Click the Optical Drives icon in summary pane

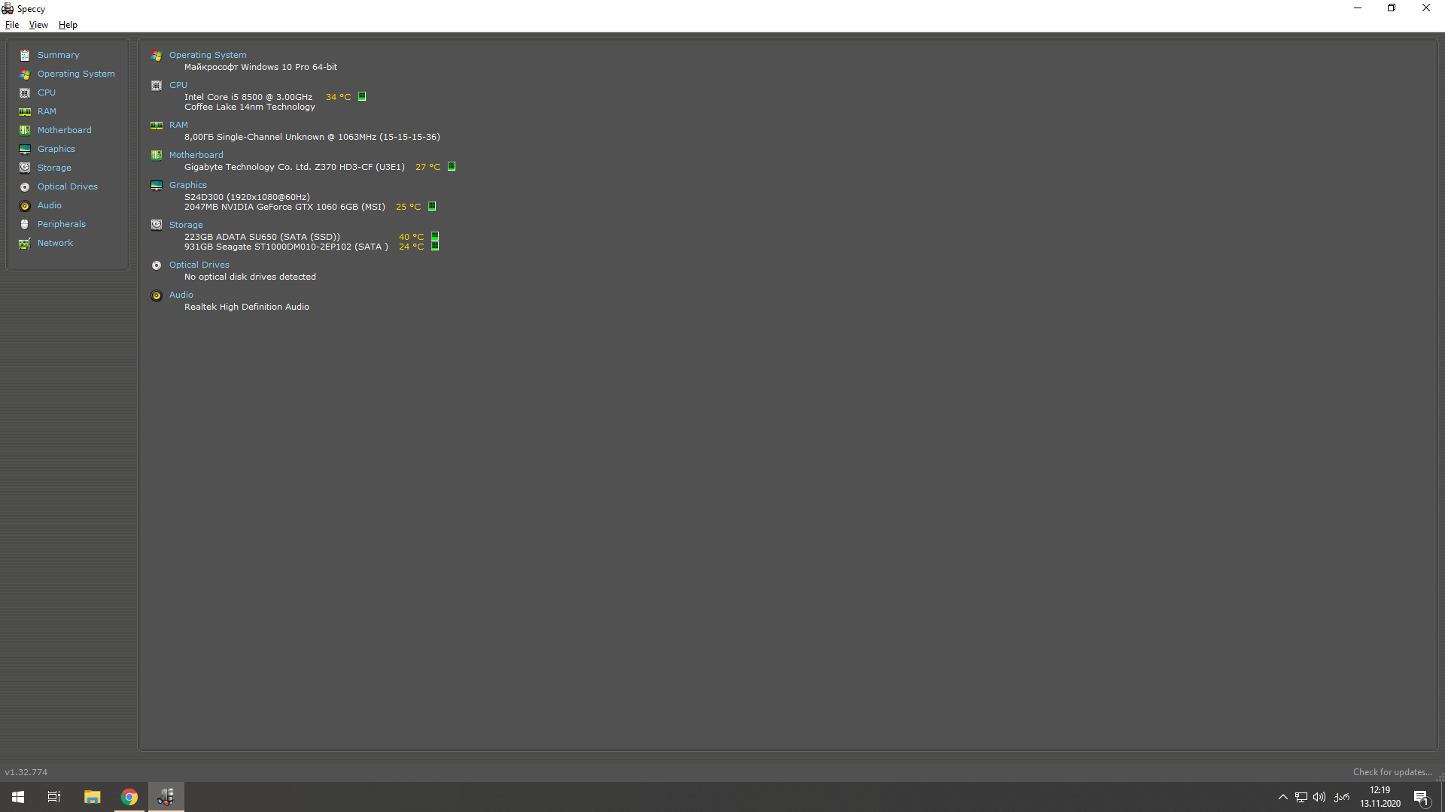click(157, 265)
